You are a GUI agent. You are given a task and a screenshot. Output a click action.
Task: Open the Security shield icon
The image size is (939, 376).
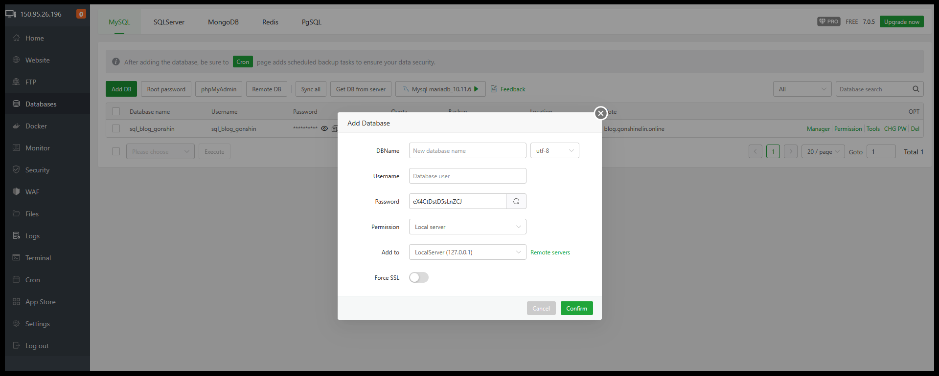click(x=16, y=170)
